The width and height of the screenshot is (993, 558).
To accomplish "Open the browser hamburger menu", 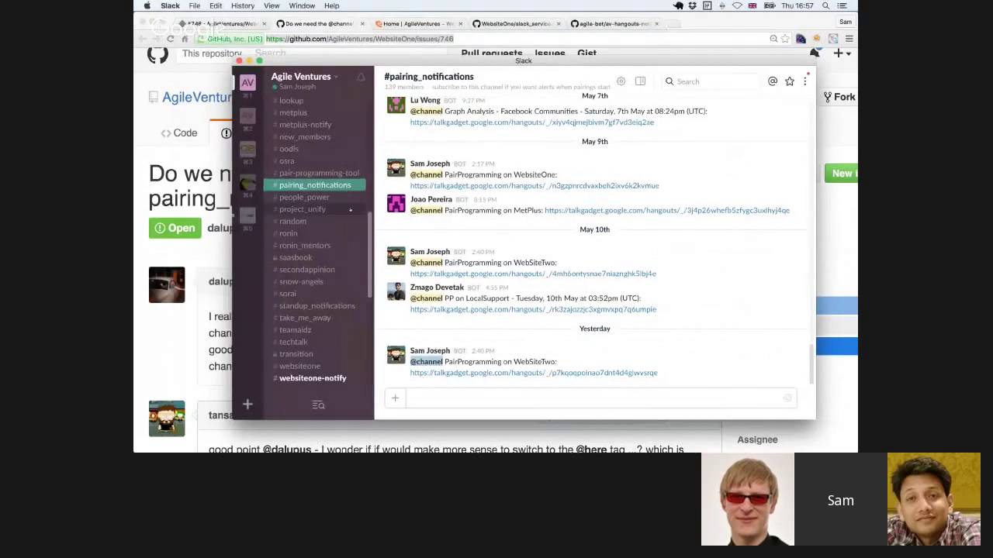I will click(849, 39).
